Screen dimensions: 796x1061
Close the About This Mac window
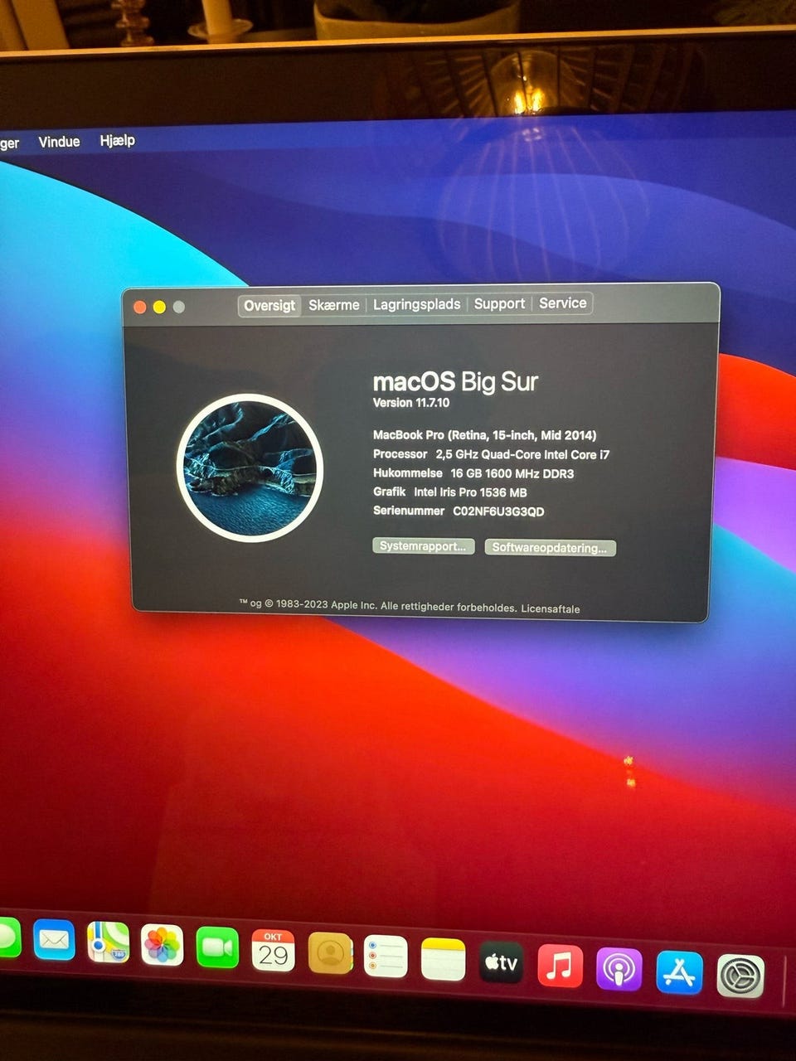pyautogui.click(x=140, y=307)
